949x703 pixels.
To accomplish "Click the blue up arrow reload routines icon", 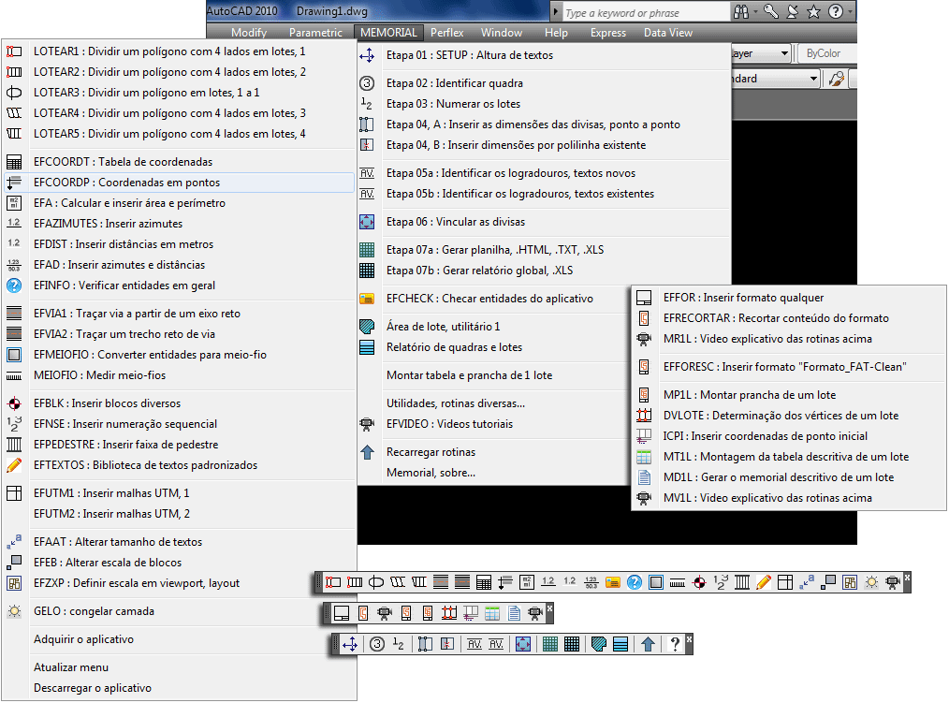I will point(648,644).
